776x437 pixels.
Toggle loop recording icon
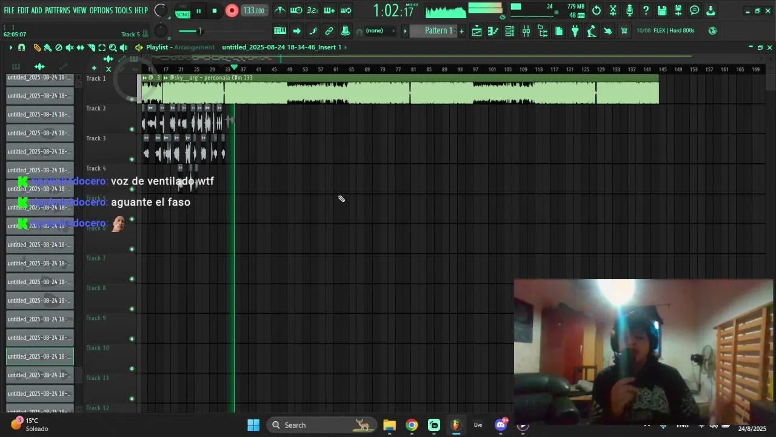pos(346,10)
